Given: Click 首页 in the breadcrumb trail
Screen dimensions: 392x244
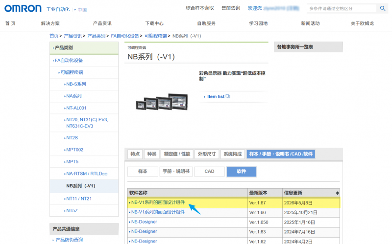Looking at the screenshot, I should [x=54, y=36].
